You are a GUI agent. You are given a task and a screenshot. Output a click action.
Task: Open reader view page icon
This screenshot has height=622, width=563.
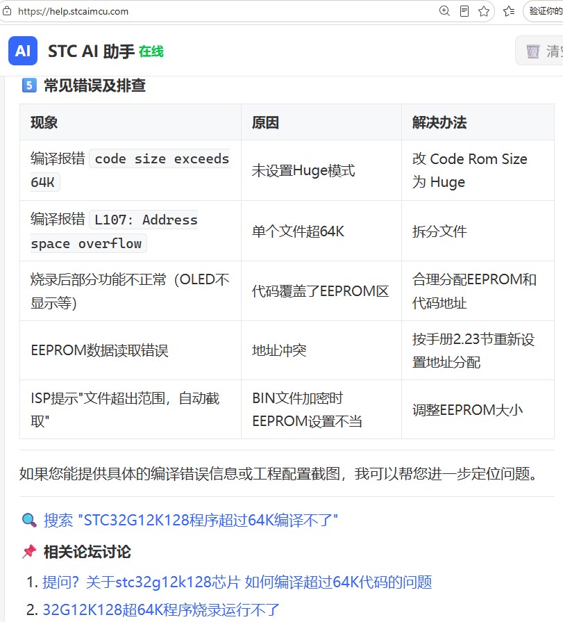[464, 10]
